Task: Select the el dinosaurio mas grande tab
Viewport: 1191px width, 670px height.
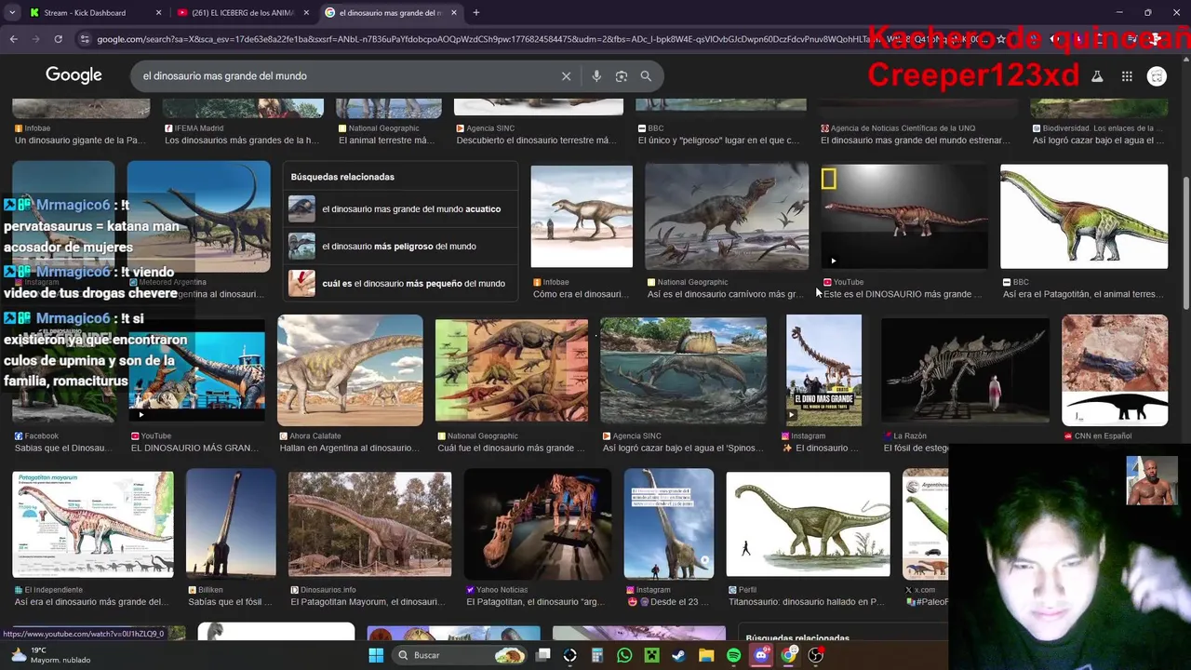Action: coord(391,13)
